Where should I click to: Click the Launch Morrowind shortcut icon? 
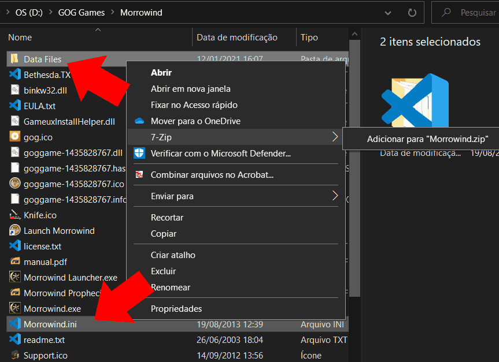coord(15,230)
